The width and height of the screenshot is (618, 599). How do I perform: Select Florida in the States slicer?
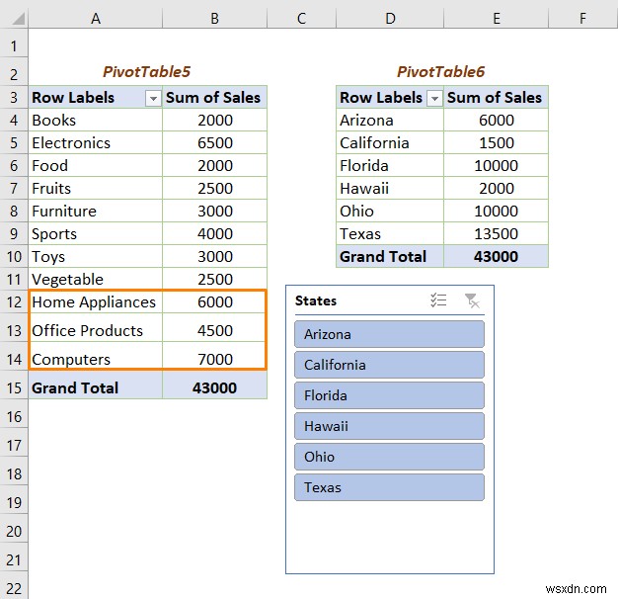tap(389, 395)
